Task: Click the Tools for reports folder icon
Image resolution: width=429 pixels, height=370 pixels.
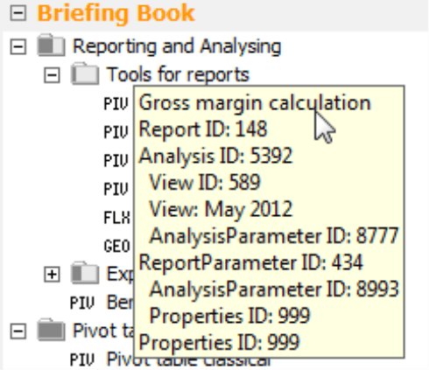Action: [85, 73]
